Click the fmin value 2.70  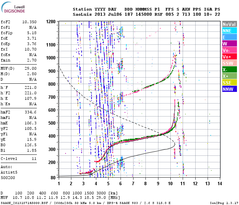point(32,60)
